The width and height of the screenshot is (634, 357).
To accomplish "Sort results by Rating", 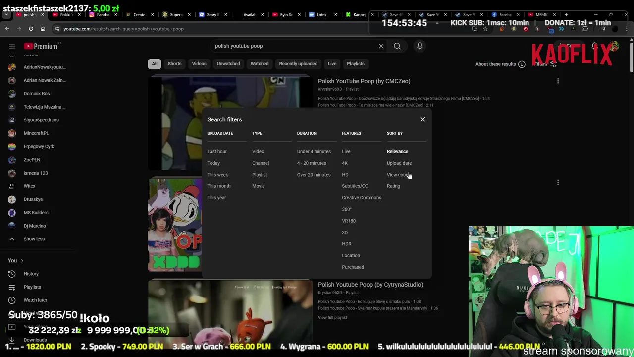I will [393, 186].
